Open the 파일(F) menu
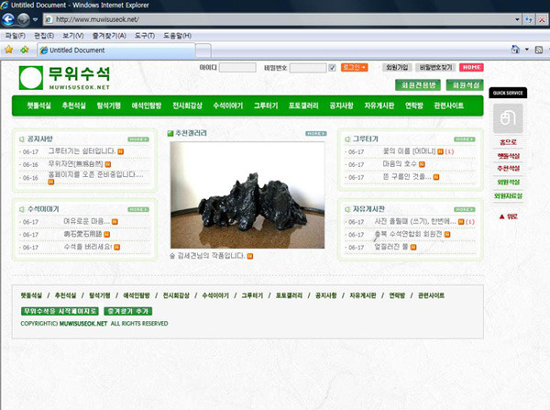This screenshot has width=550, height=410. (15, 36)
